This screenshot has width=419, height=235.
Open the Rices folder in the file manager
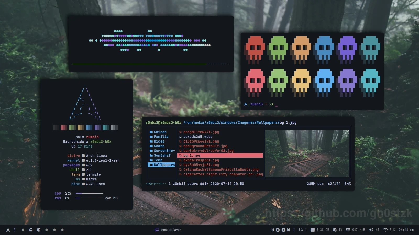click(159, 141)
